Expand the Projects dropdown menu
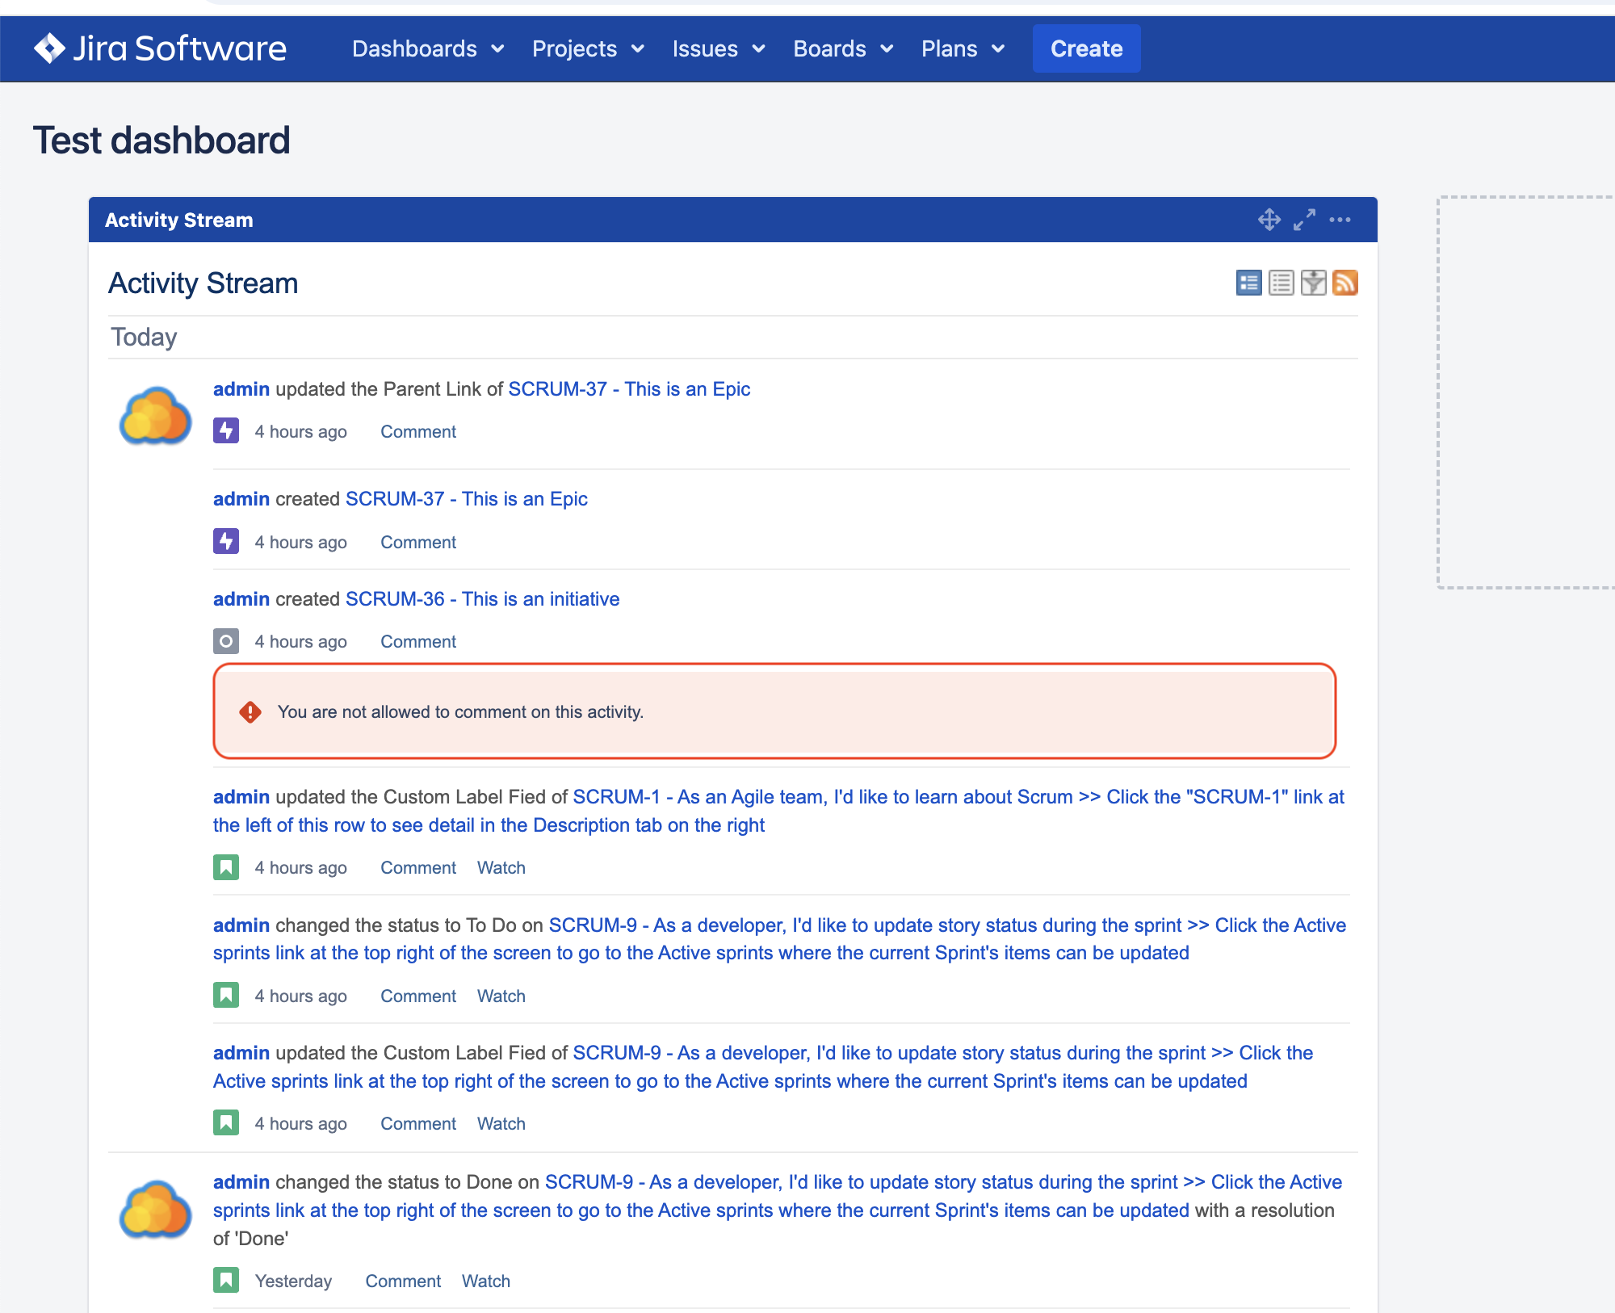The image size is (1615, 1313). (588, 48)
